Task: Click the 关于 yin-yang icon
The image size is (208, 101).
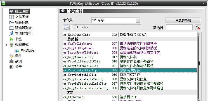Action: 11,67
